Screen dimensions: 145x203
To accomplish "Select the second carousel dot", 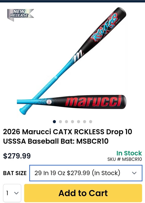I will (x=60, y=122).
